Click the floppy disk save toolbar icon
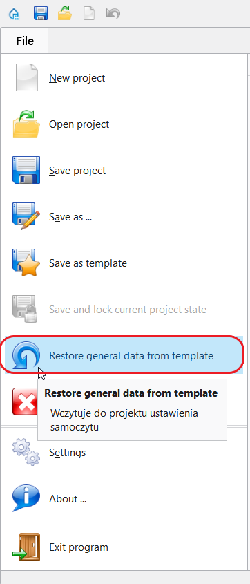250x584 pixels. (x=41, y=14)
